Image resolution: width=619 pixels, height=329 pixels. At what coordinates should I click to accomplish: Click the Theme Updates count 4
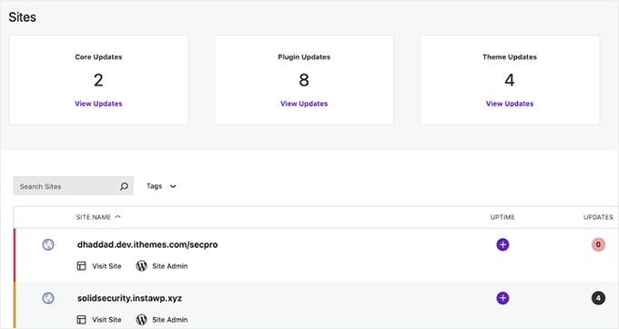[x=510, y=80]
